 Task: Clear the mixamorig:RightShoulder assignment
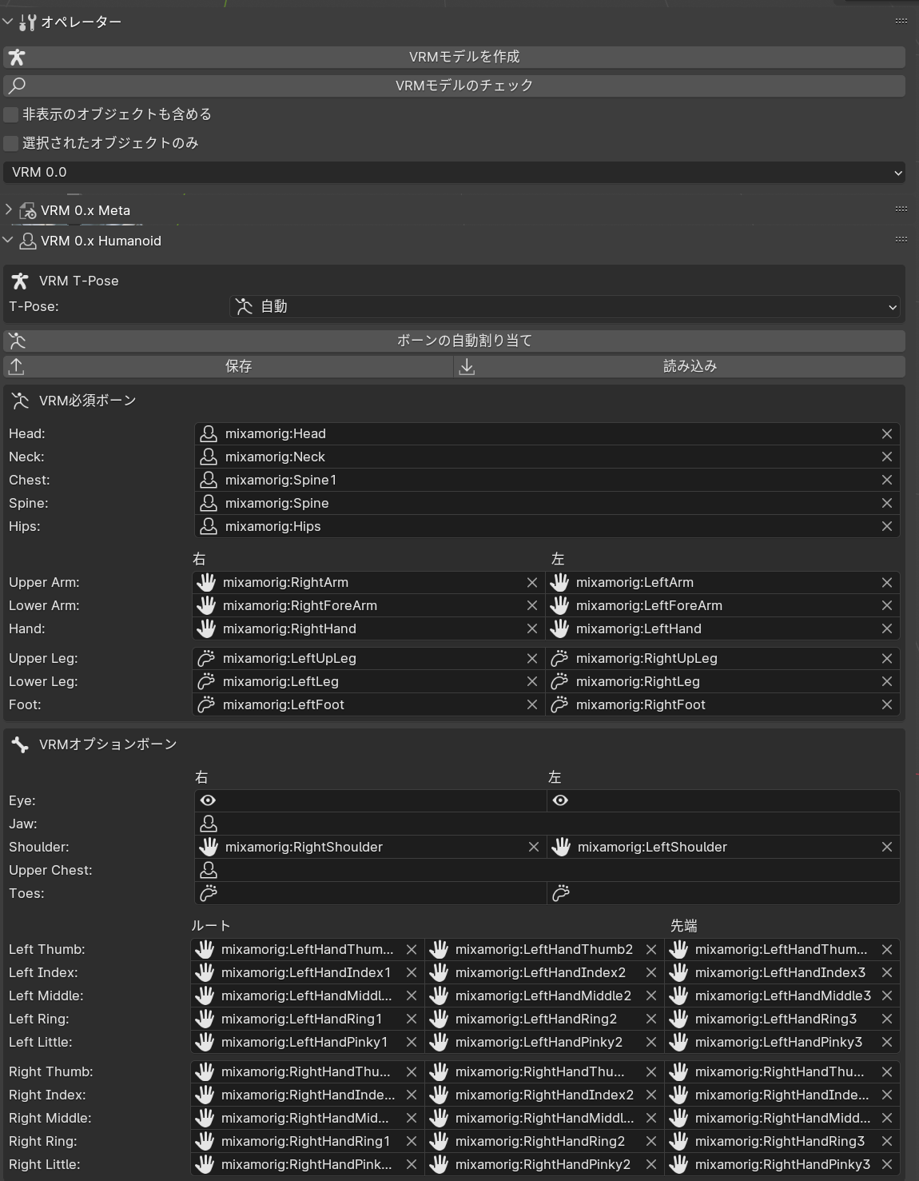tap(534, 847)
